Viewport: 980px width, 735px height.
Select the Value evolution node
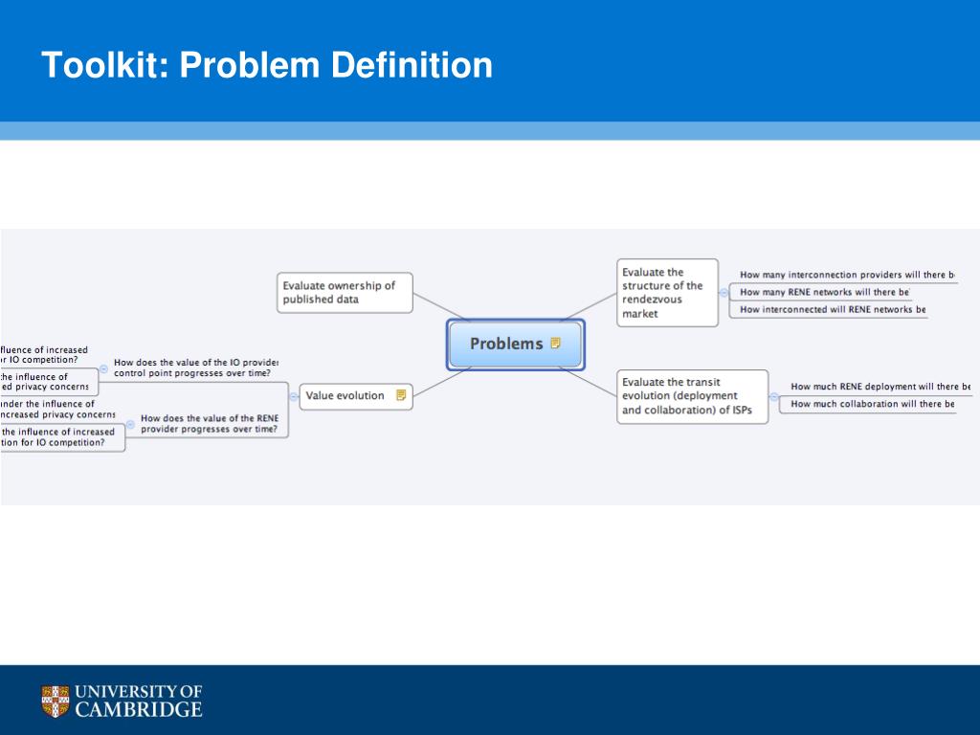[x=356, y=396]
